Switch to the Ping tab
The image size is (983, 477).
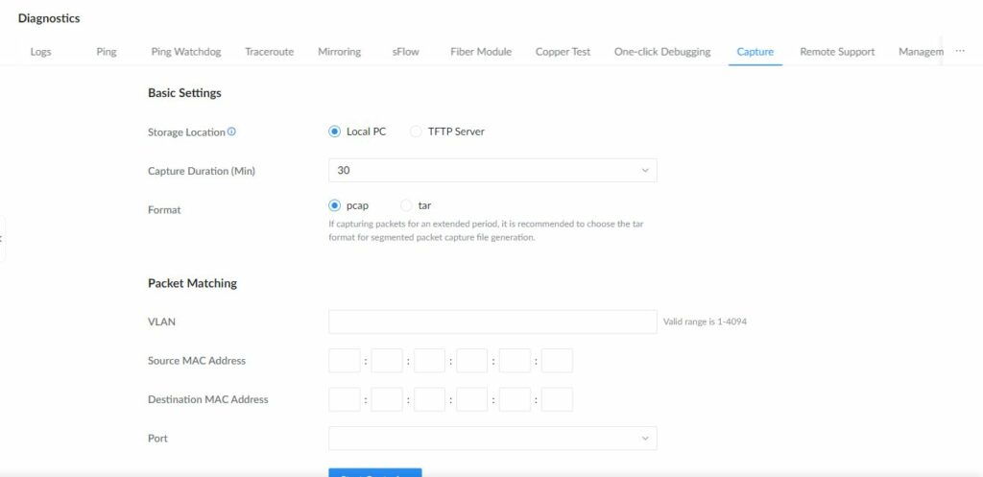107,52
